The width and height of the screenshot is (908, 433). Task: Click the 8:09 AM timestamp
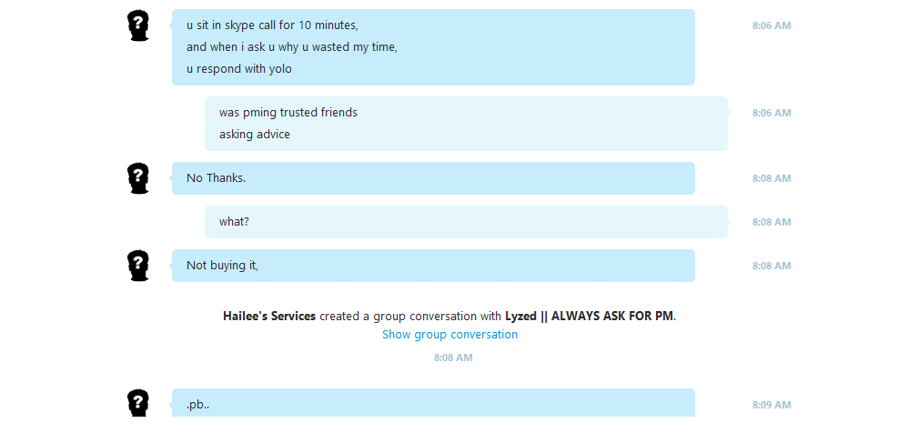pyautogui.click(x=772, y=405)
